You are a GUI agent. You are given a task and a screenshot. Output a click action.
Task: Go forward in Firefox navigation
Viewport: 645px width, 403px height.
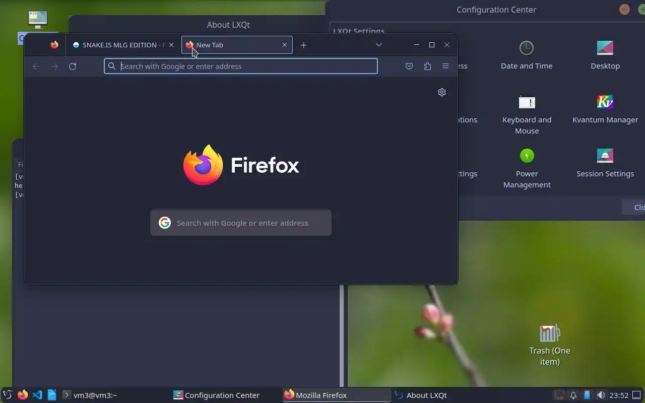pos(54,66)
